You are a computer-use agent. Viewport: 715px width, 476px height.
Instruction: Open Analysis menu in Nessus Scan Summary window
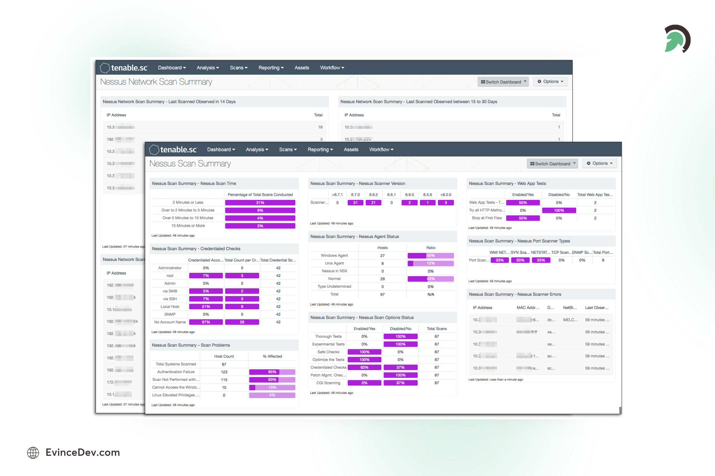(x=257, y=150)
